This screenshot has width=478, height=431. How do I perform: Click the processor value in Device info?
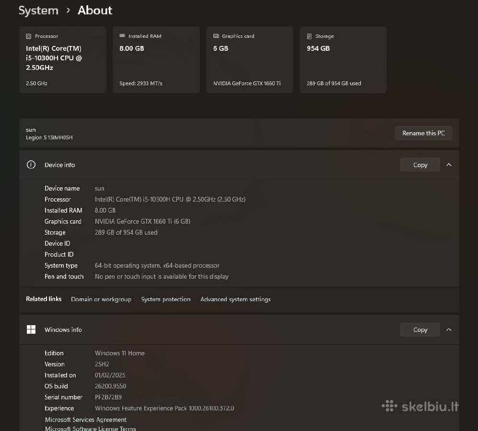[170, 200]
